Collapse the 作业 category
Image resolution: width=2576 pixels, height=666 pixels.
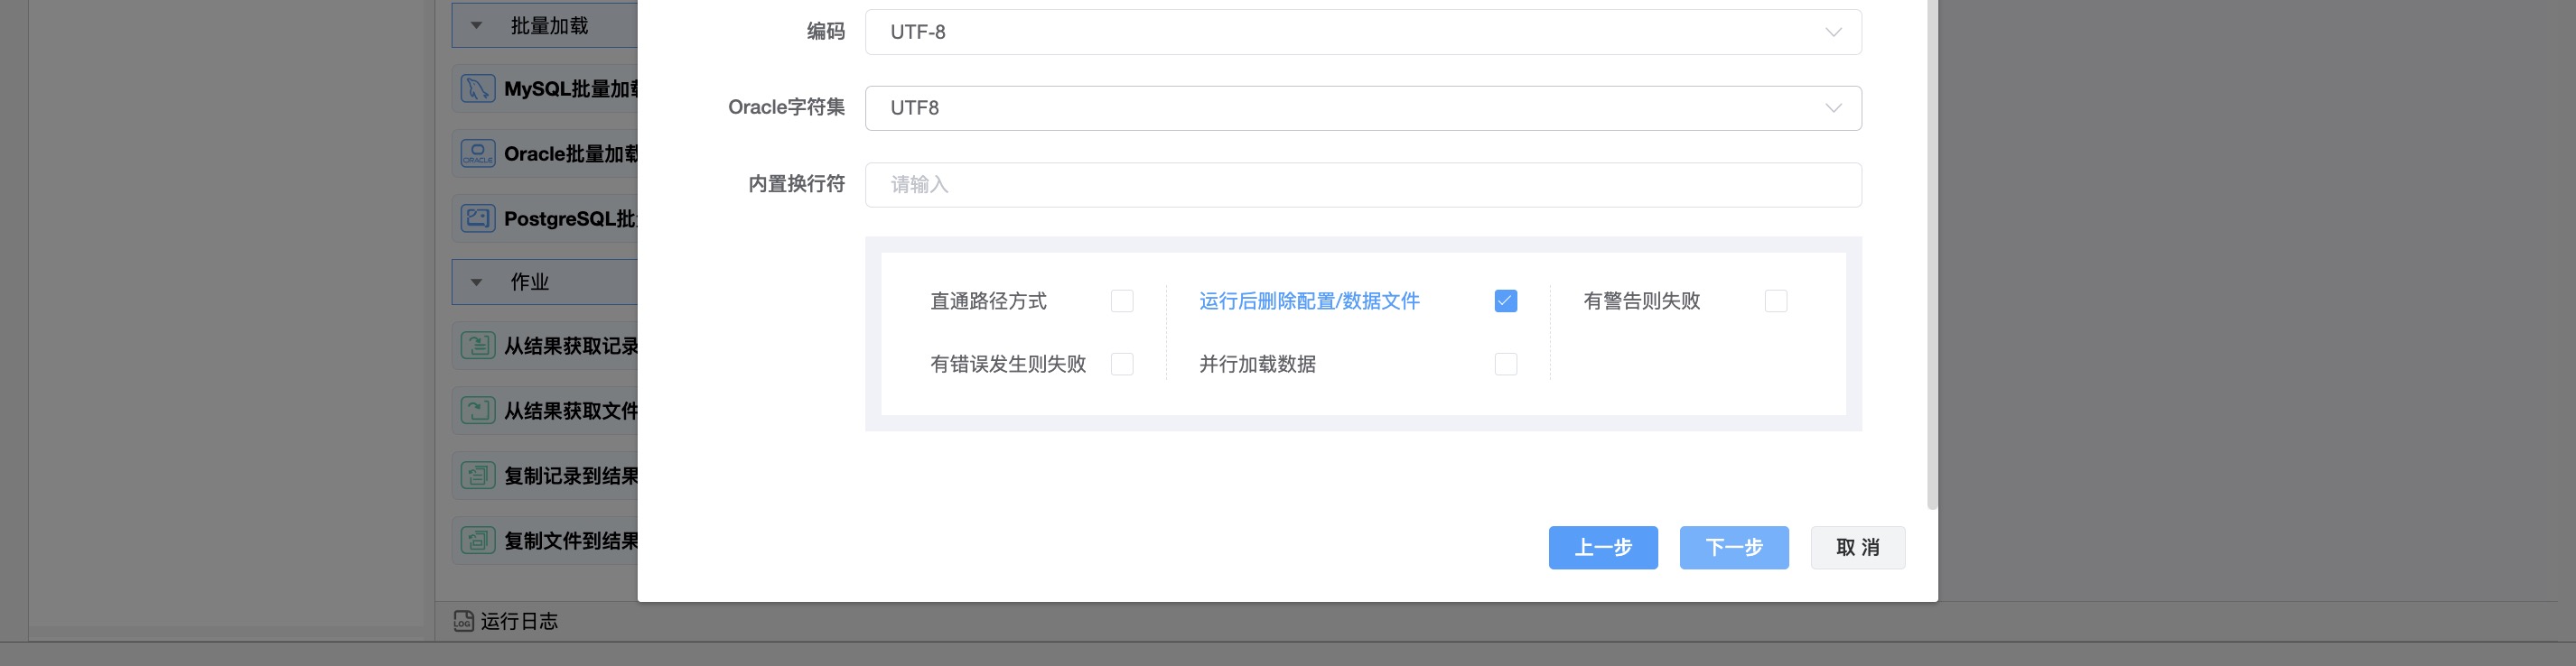477,282
